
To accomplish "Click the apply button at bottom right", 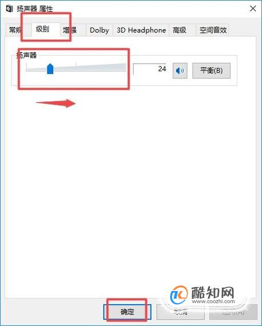I will click(233, 312).
